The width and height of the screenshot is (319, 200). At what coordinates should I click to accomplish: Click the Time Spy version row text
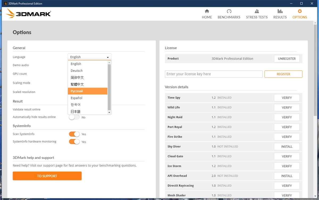(x=221, y=98)
